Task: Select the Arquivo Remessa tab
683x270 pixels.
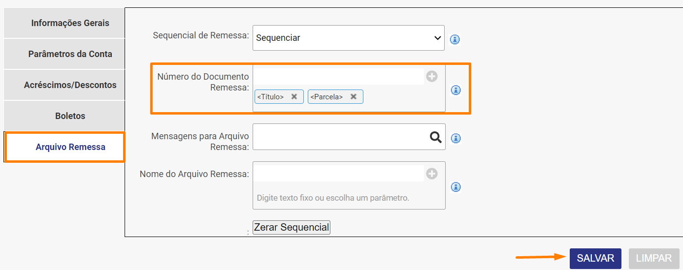Action: pyautogui.click(x=70, y=147)
